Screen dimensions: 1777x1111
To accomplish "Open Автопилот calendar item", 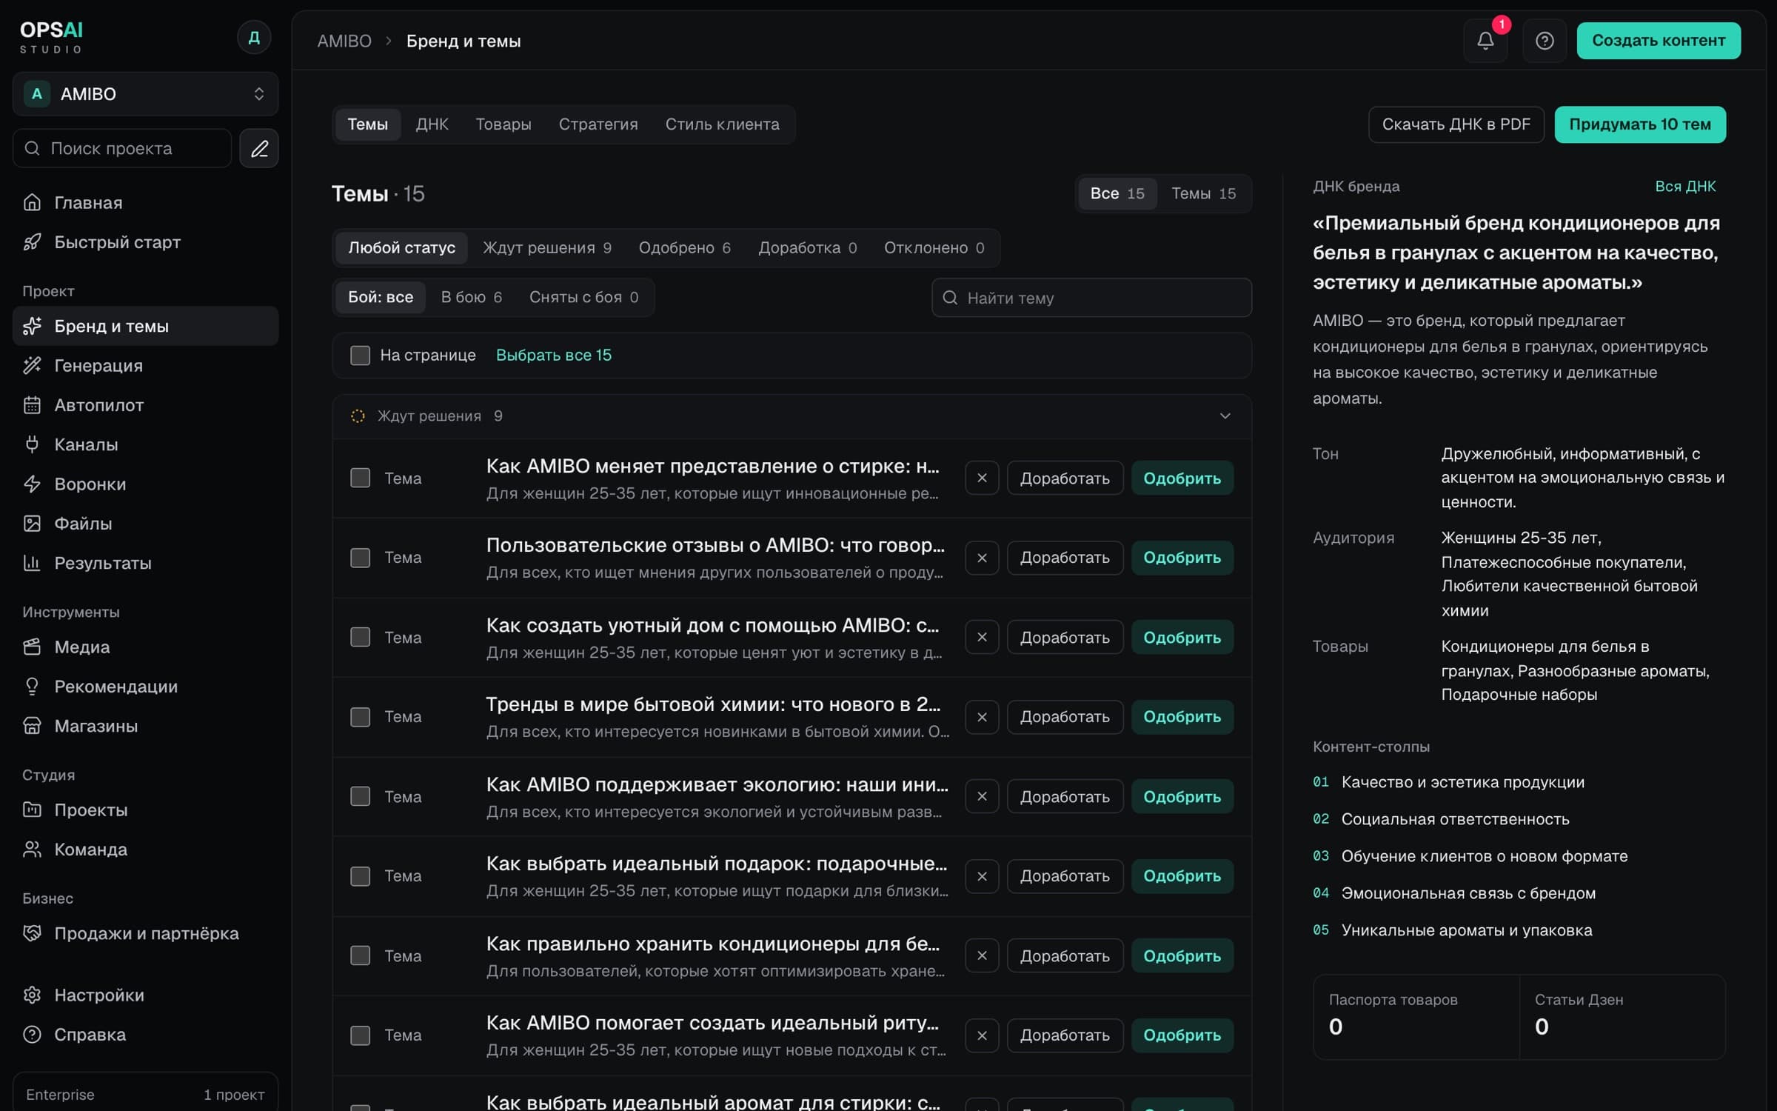I will tap(145, 405).
